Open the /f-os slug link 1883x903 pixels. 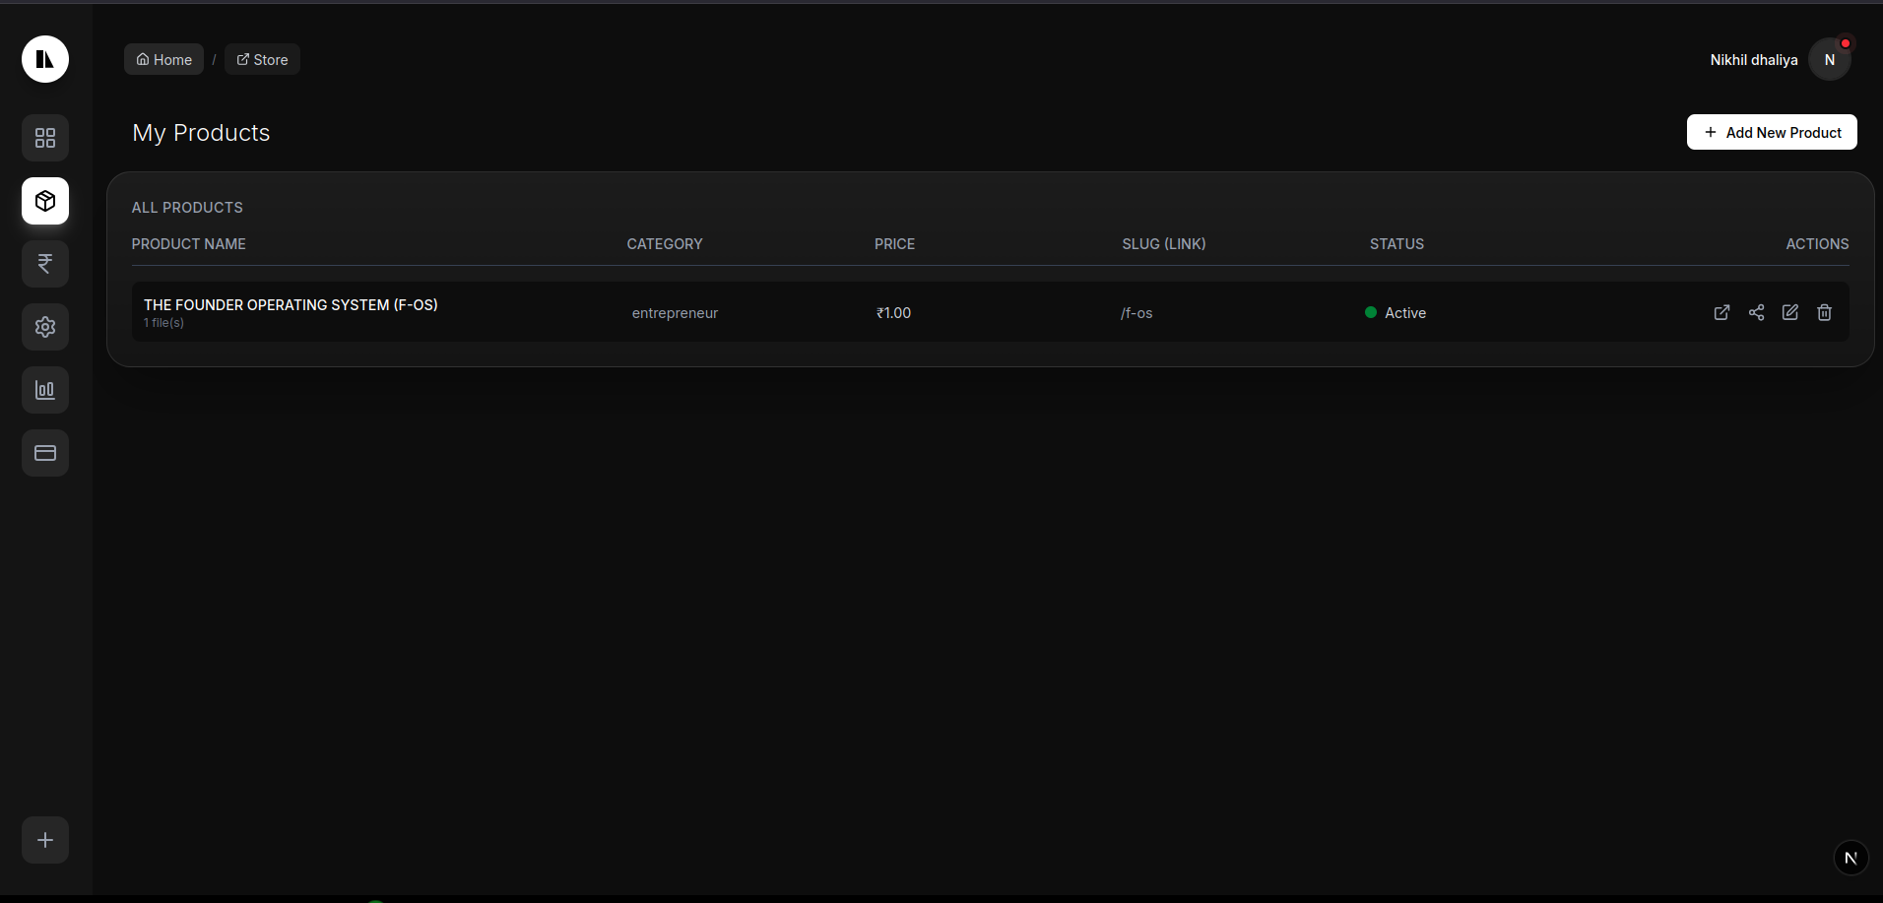(1136, 312)
